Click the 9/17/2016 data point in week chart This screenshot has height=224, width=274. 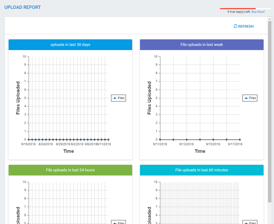pos(240,140)
